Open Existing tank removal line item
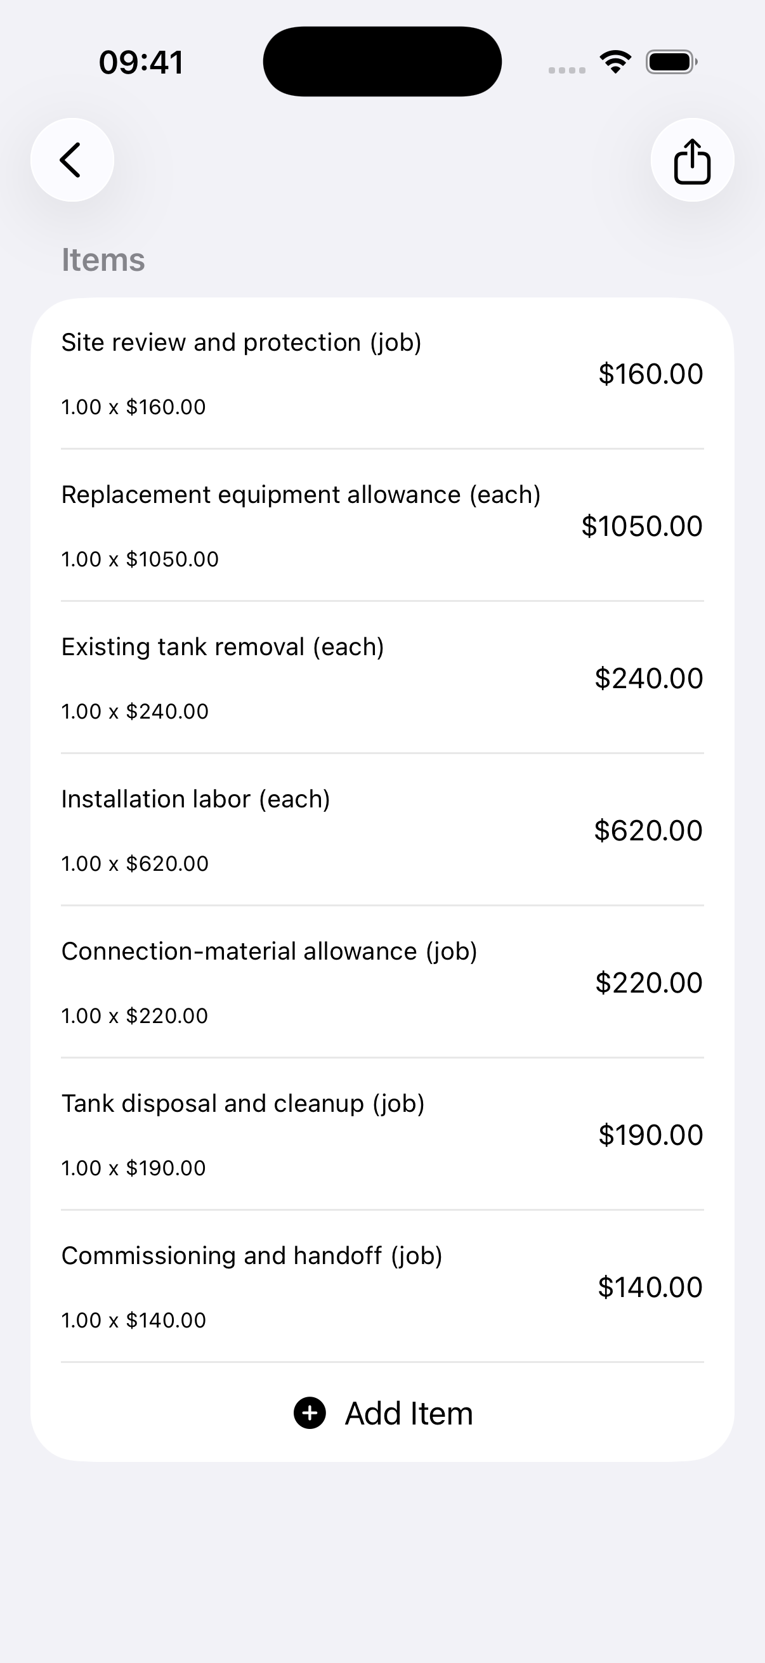 (382, 678)
